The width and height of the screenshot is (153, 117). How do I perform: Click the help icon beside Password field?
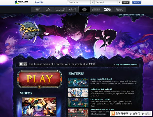pos(119,2)
